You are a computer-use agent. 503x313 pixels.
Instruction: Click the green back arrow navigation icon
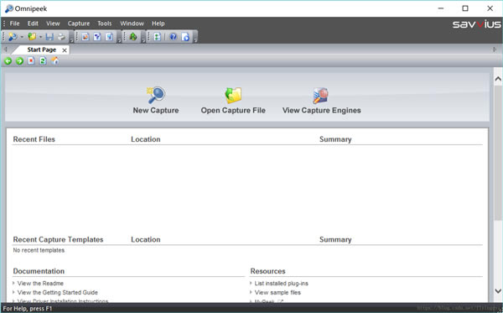coord(8,60)
